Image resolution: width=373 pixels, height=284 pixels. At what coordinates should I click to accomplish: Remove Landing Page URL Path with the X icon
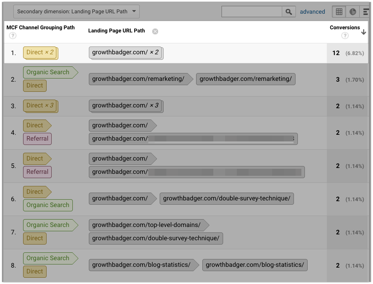[x=155, y=31]
